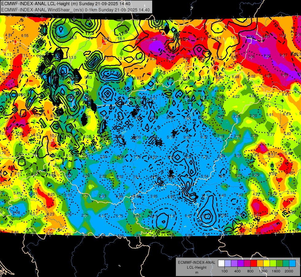Click the wind shear value '3.26'
Image resolution: width=301 pixels, height=277 pixels.
236,116
